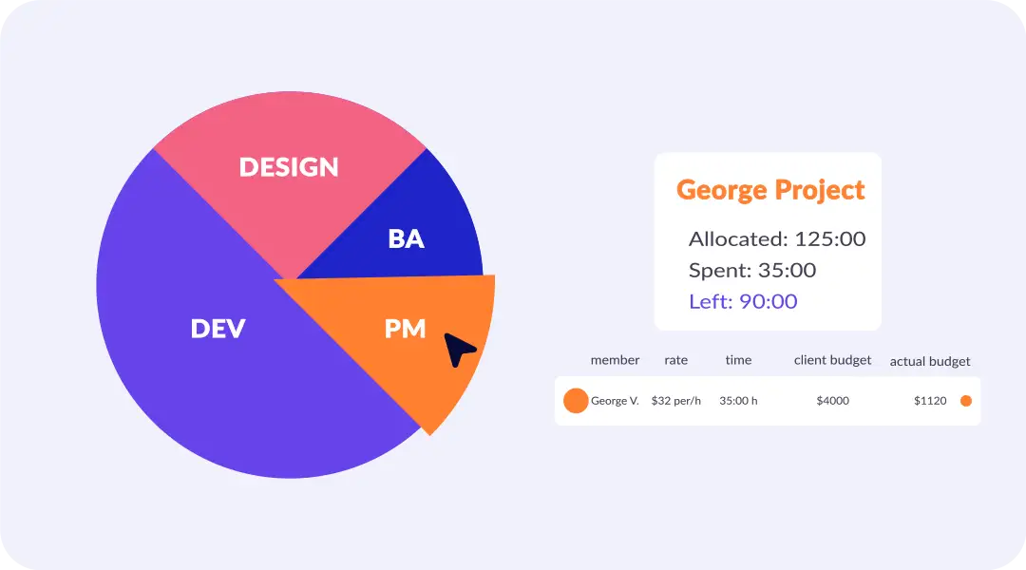Select the Left: 90:00 link

point(743,302)
